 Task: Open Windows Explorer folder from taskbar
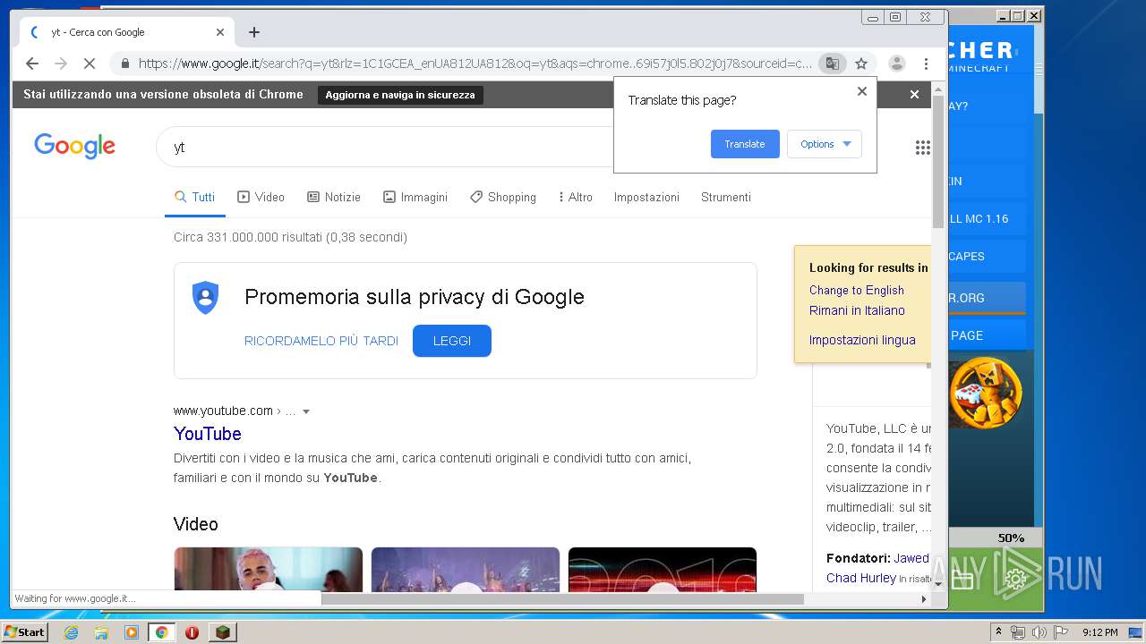[x=101, y=632]
